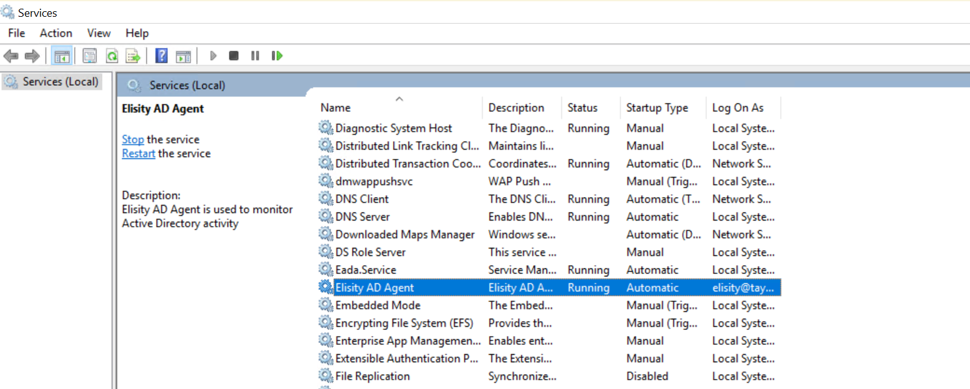Select the Encrypting File System (EFS) service

point(549,323)
